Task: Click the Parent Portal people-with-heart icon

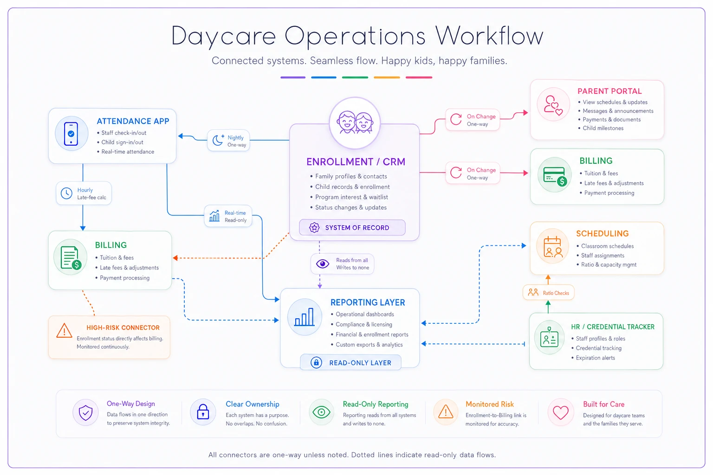Action: pyautogui.click(x=553, y=105)
